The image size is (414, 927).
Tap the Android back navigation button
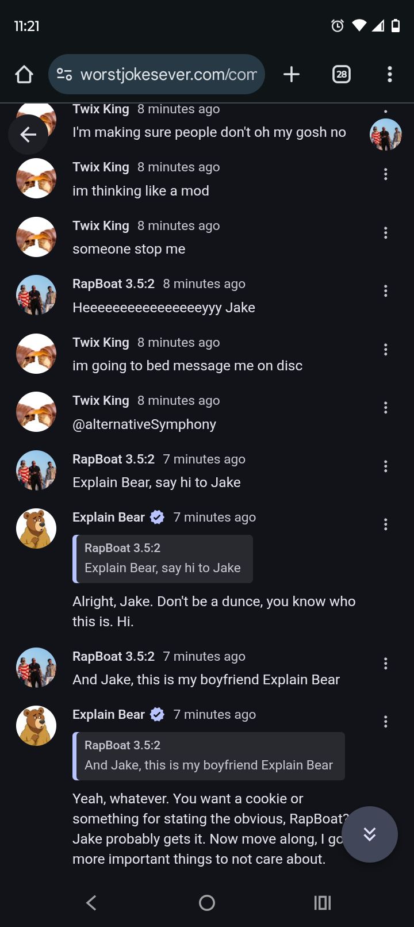91,902
